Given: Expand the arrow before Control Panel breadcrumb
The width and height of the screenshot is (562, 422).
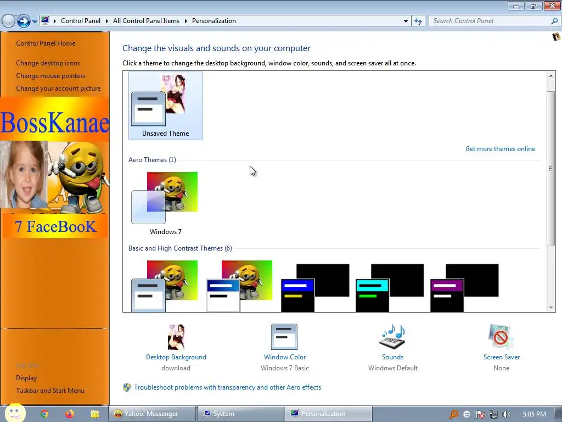Looking at the screenshot, I should [x=55, y=21].
